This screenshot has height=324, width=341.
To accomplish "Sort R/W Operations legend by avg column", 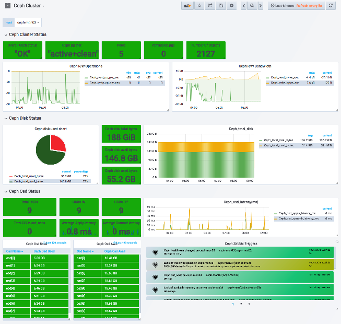I will point(148,73).
